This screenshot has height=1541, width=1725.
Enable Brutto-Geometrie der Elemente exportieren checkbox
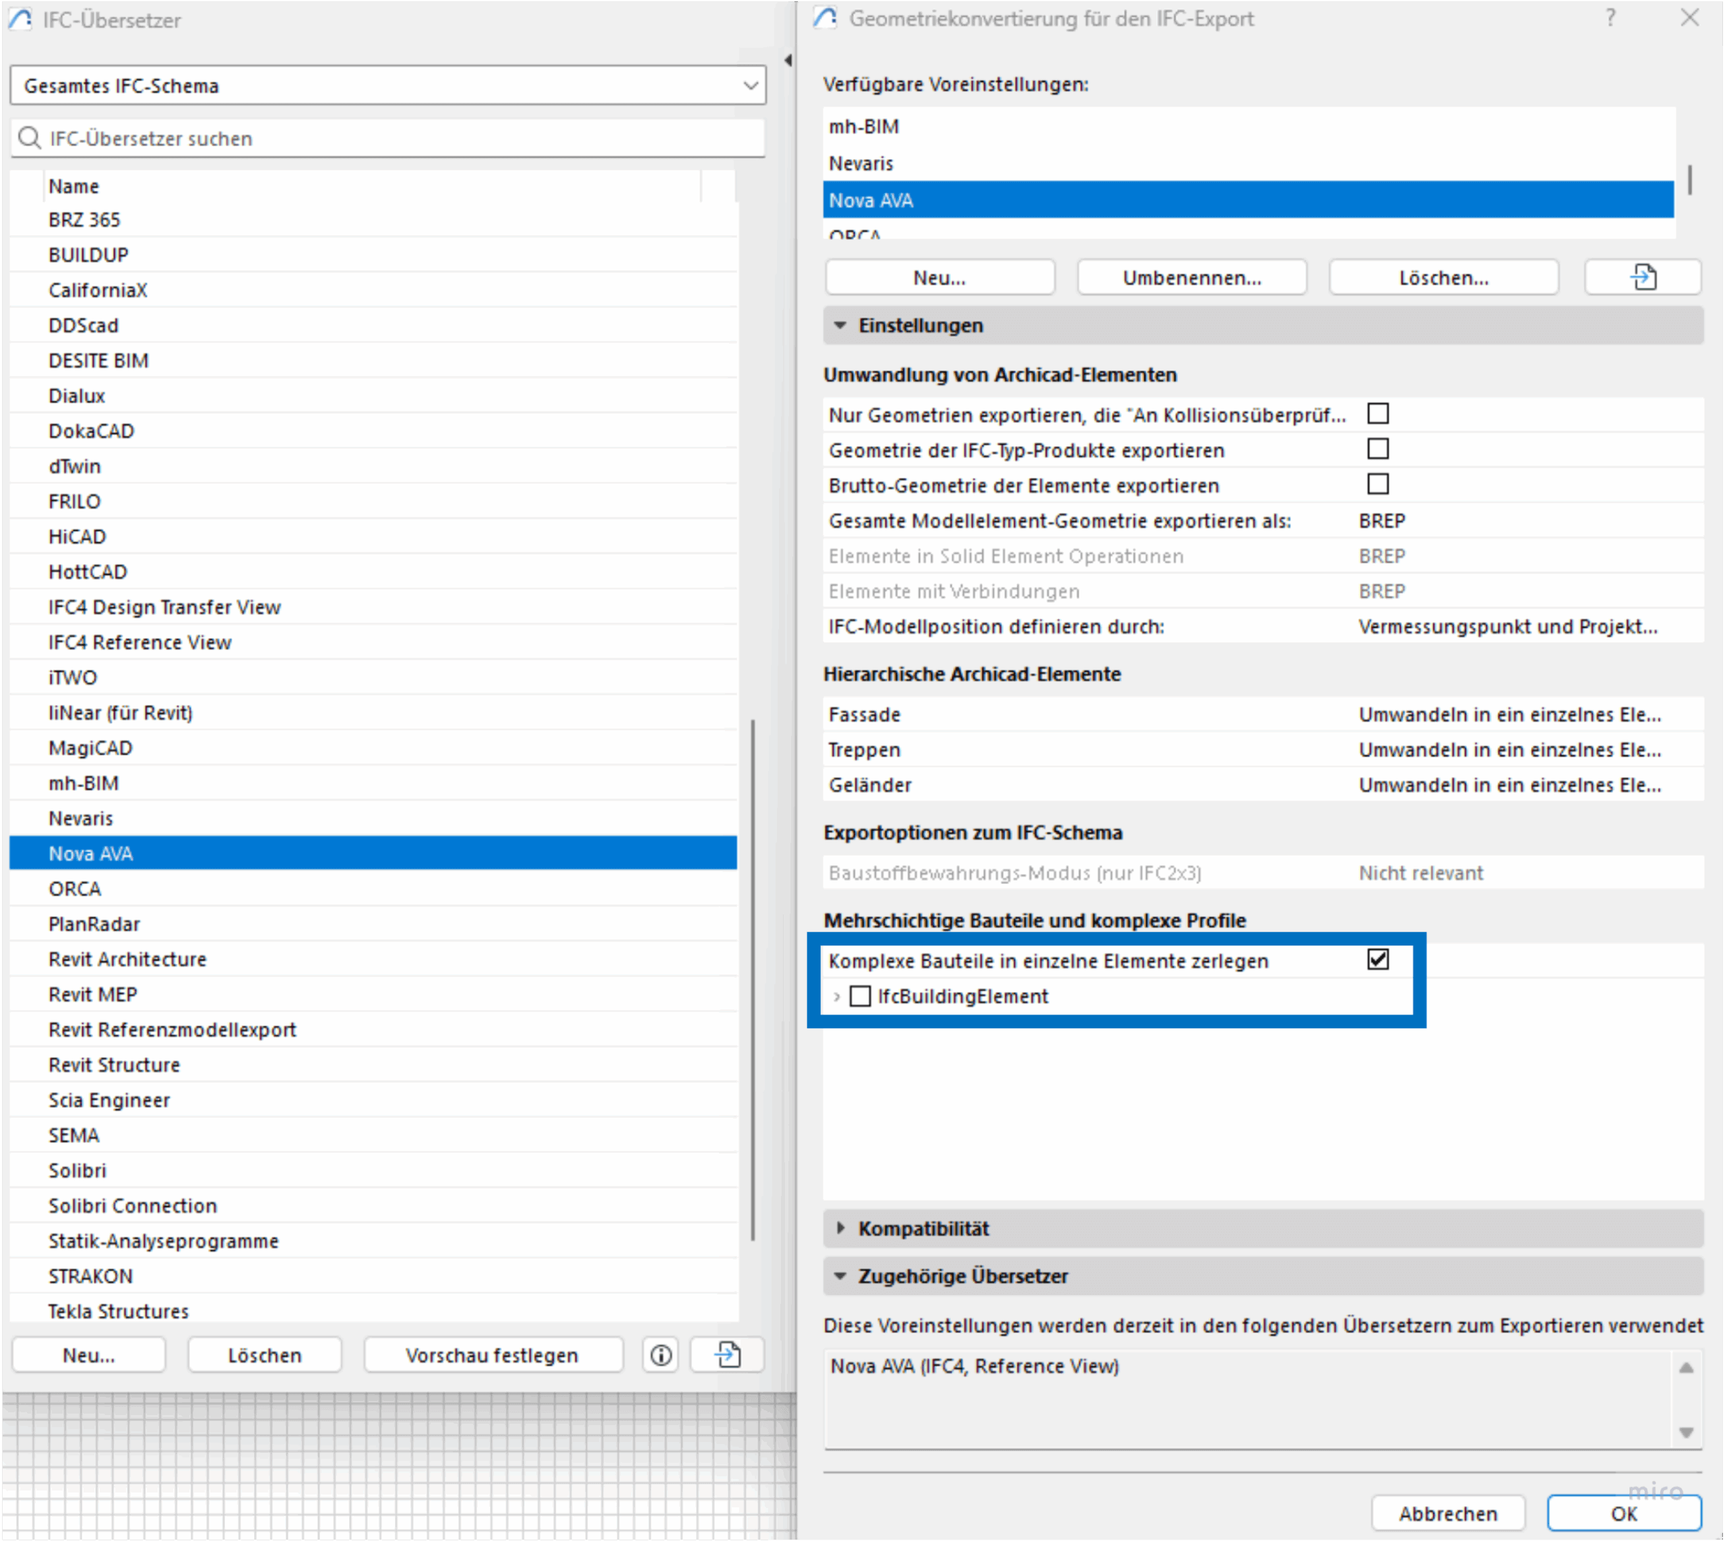tap(1378, 484)
